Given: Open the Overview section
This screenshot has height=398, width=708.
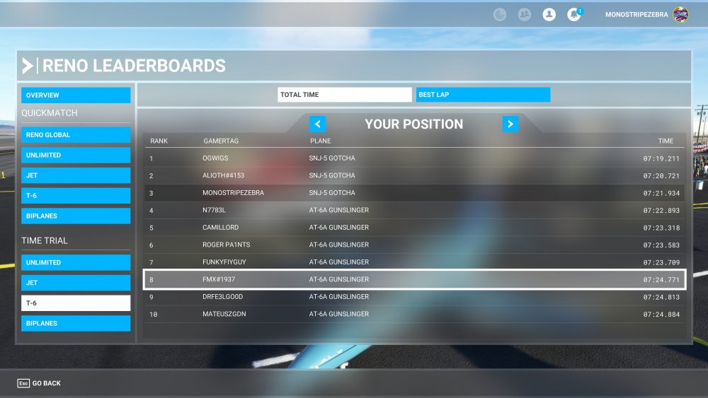Looking at the screenshot, I should click(76, 95).
